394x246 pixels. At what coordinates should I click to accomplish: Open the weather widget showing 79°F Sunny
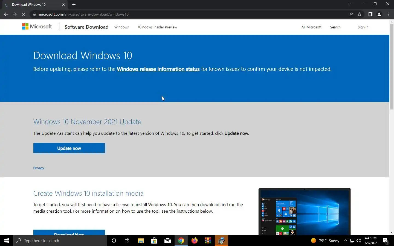coord(325,241)
